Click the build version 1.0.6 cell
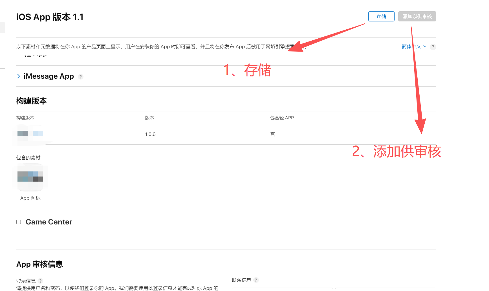 click(150, 134)
